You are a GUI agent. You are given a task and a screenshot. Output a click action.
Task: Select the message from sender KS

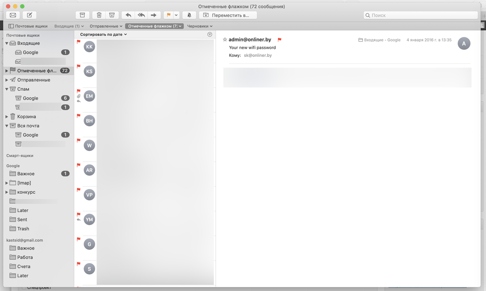[145, 75]
